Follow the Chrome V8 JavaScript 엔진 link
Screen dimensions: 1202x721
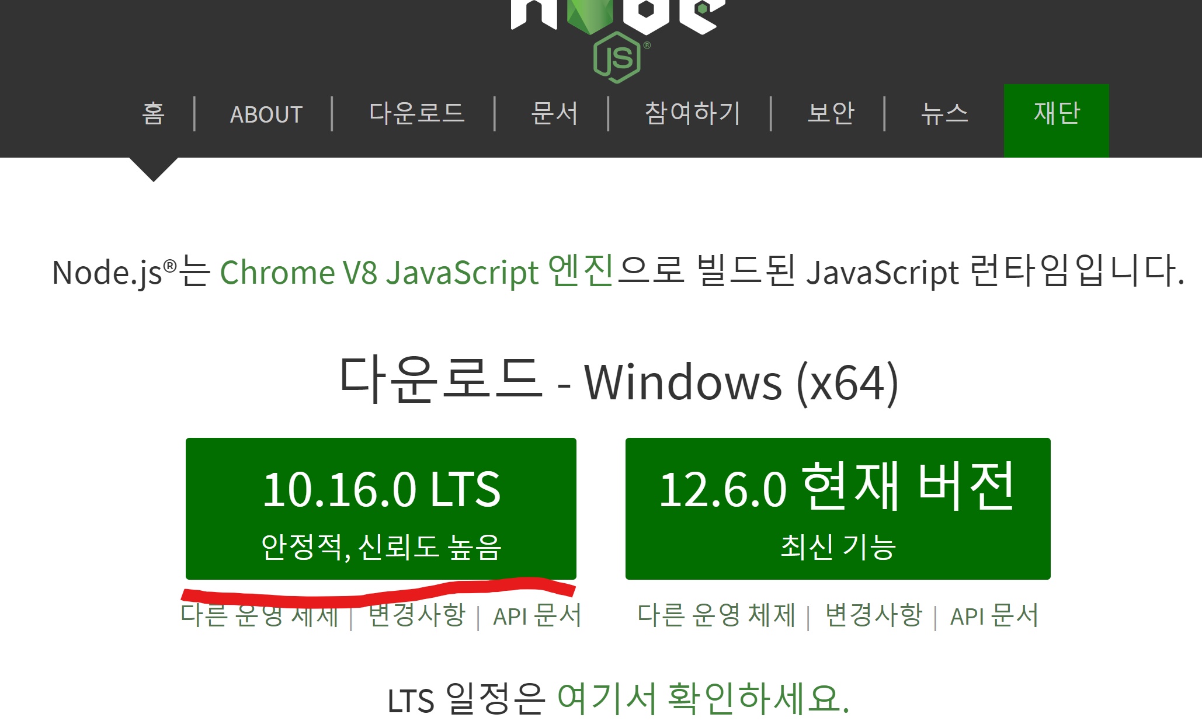[416, 272]
